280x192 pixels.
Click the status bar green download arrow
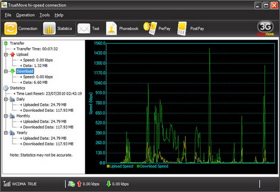coord(109,184)
